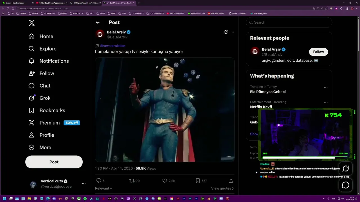This screenshot has width=360, height=202.
Task: Open Explore in the sidebar
Action: click(x=42, y=49)
